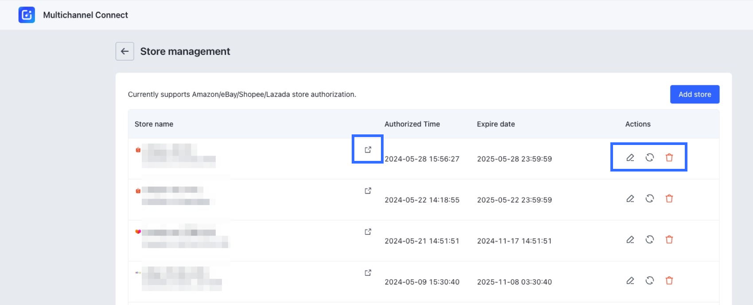This screenshot has height=305, width=753.
Task: Open external link for the 2024-05-28 store
Action: point(368,150)
